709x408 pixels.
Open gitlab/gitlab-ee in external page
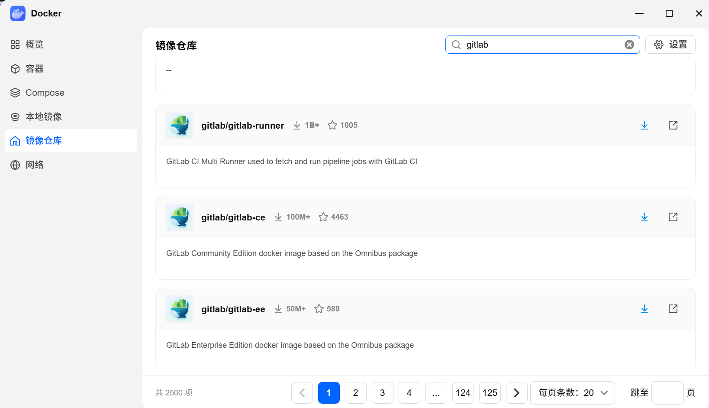pos(673,309)
